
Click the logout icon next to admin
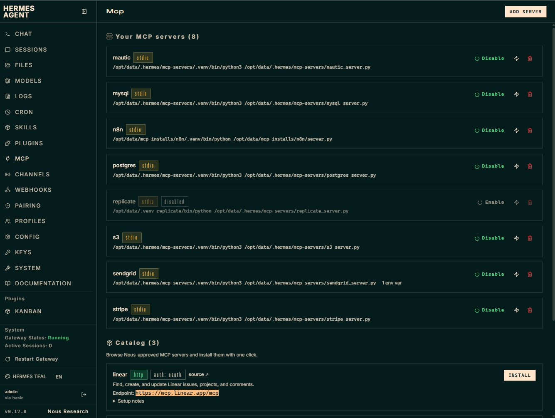(84, 395)
